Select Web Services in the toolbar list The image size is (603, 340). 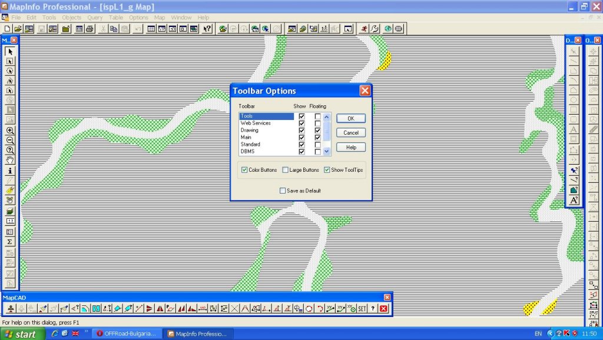coord(256,124)
